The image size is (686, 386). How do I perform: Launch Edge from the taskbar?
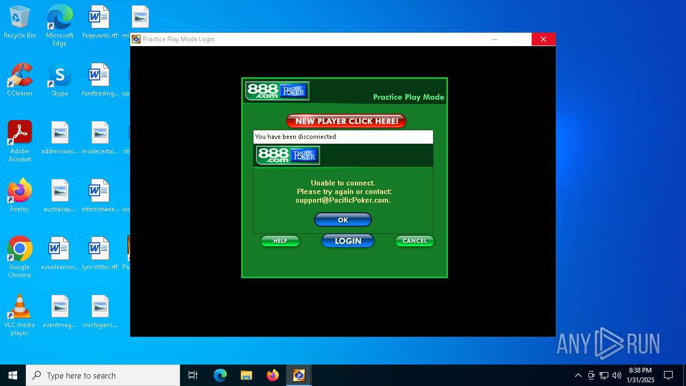[220, 375]
